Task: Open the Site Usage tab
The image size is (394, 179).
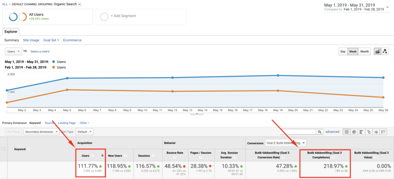Action: pyautogui.click(x=31, y=40)
